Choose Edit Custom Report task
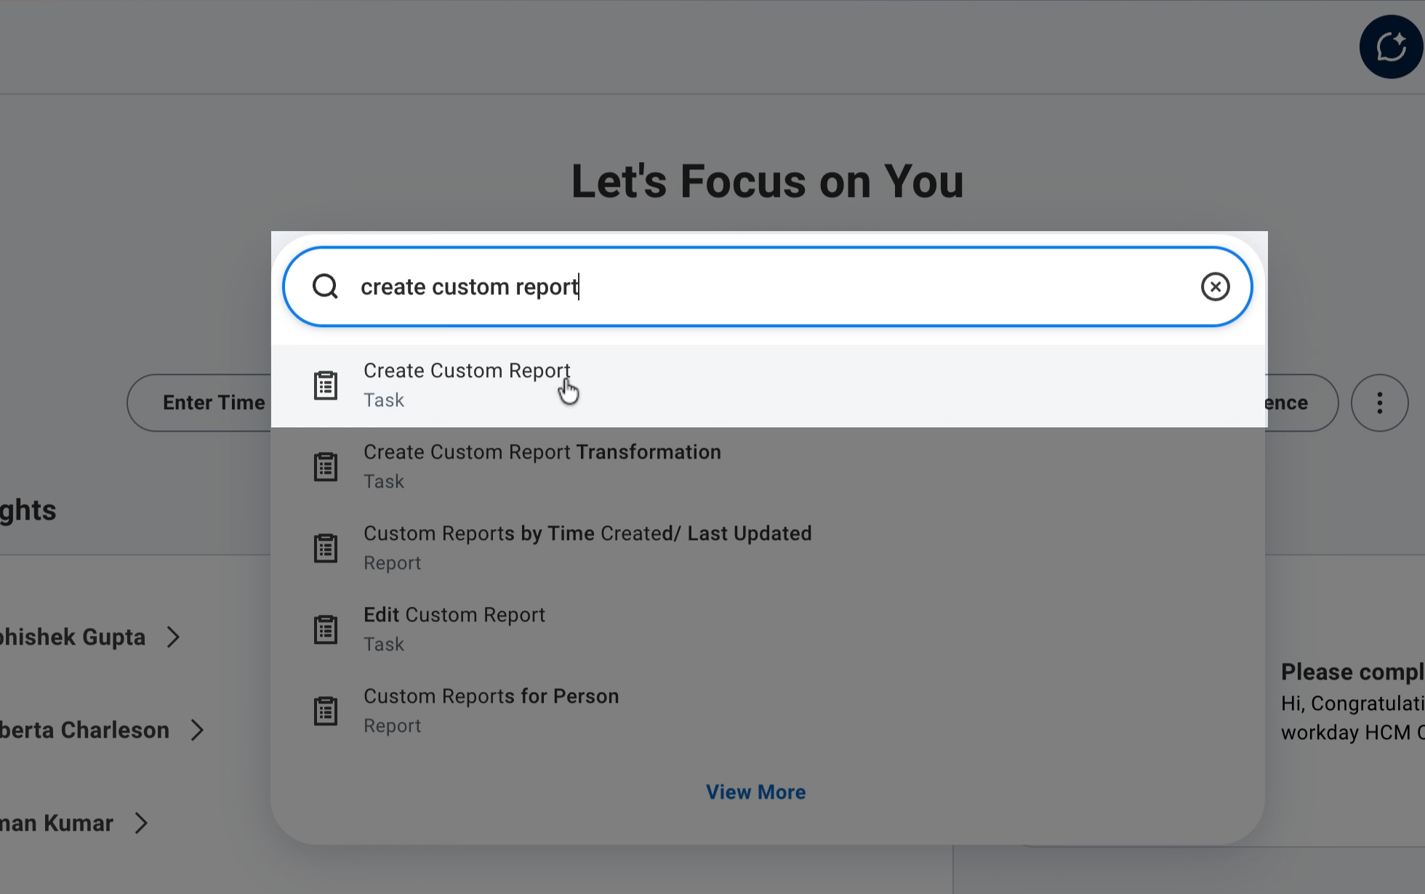1425x894 pixels. pyautogui.click(x=769, y=629)
